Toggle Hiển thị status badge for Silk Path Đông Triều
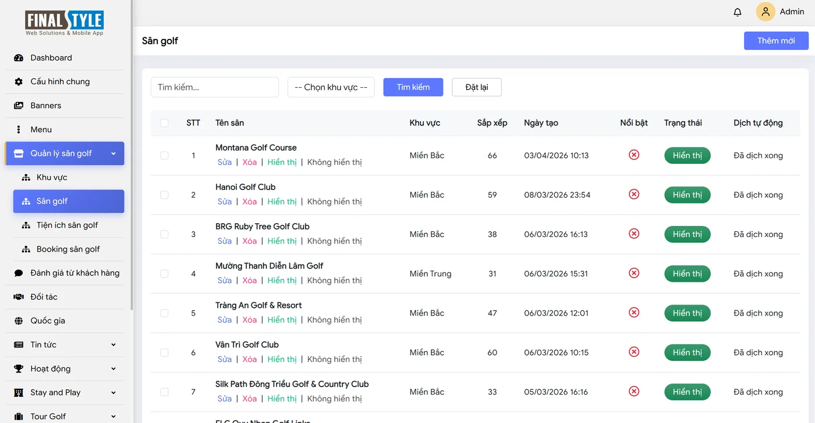 pyautogui.click(x=688, y=392)
